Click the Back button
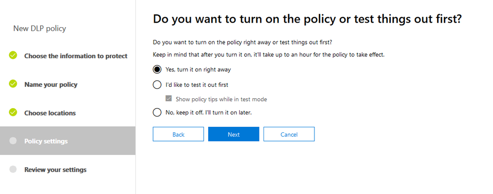493x194 pixels. [x=178, y=134]
